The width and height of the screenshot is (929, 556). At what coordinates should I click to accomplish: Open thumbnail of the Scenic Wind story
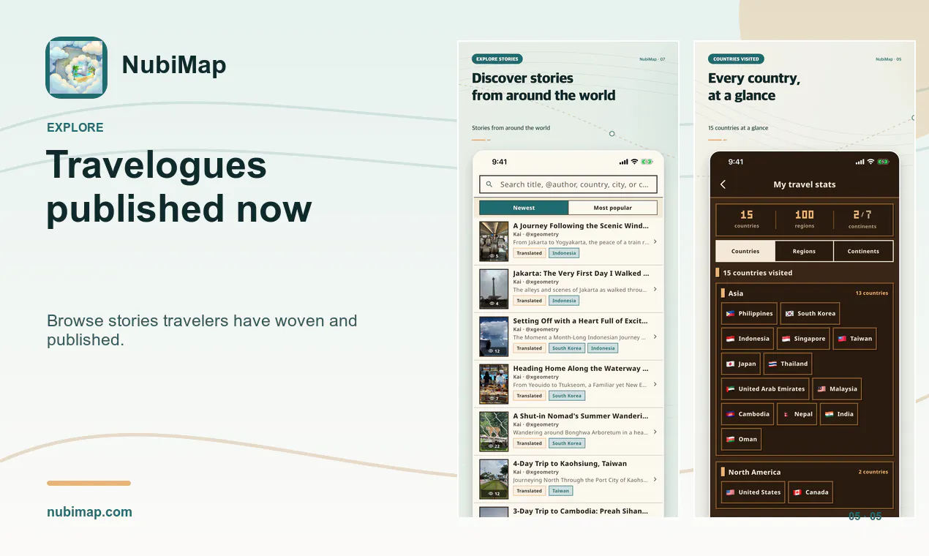pos(494,241)
